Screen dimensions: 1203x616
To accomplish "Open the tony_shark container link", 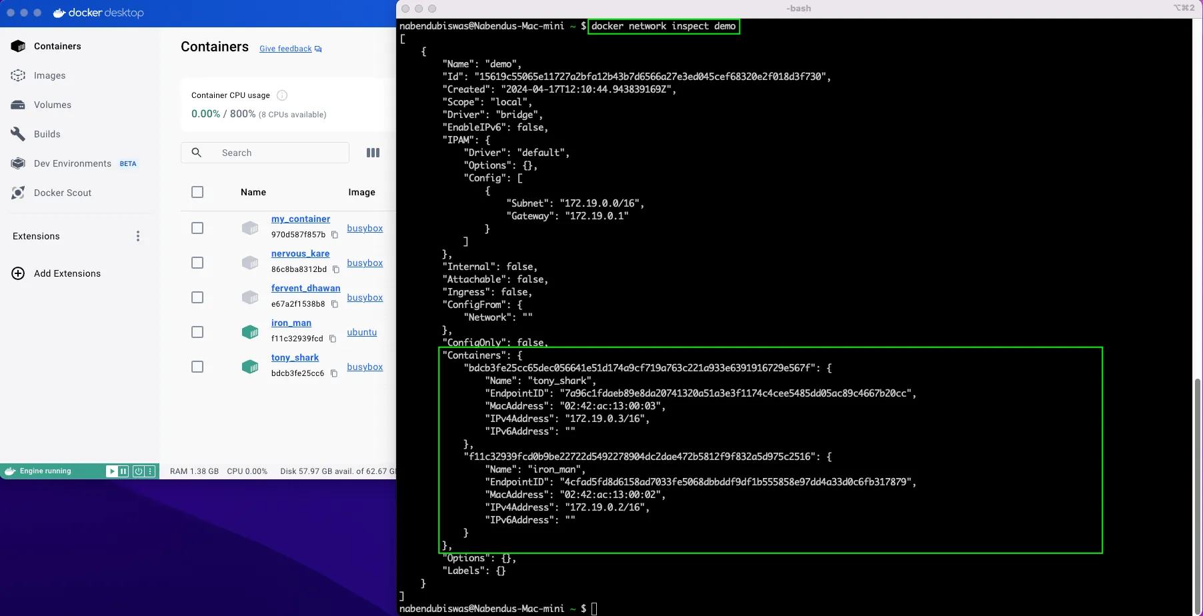I will [x=295, y=357].
